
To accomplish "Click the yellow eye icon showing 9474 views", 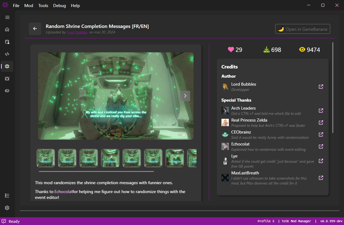I will [x=302, y=49].
